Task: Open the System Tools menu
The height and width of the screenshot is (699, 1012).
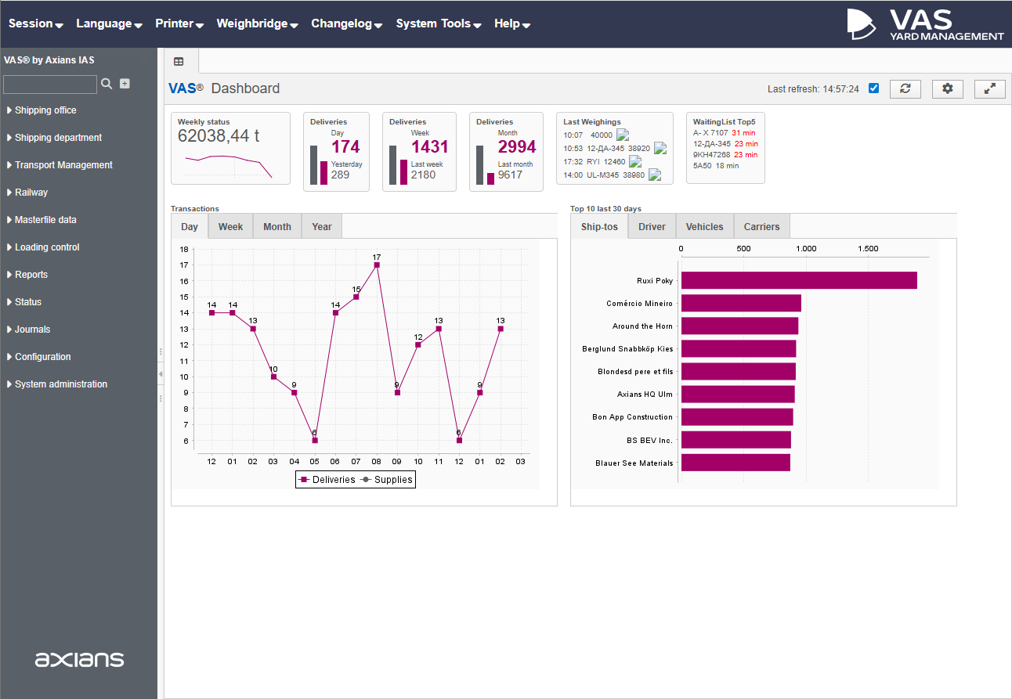Action: [438, 23]
